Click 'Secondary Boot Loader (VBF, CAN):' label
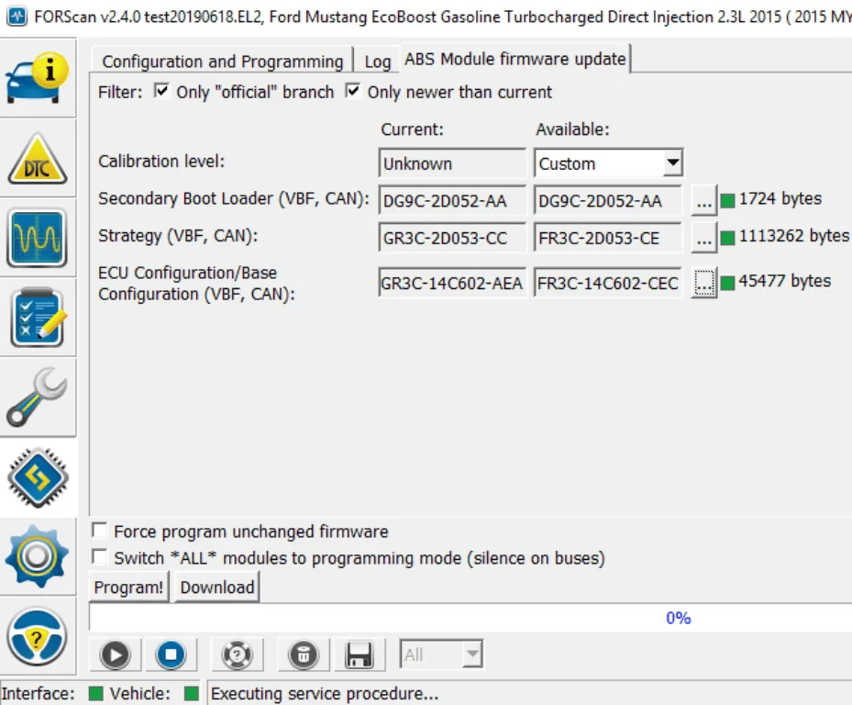 pyautogui.click(x=234, y=198)
